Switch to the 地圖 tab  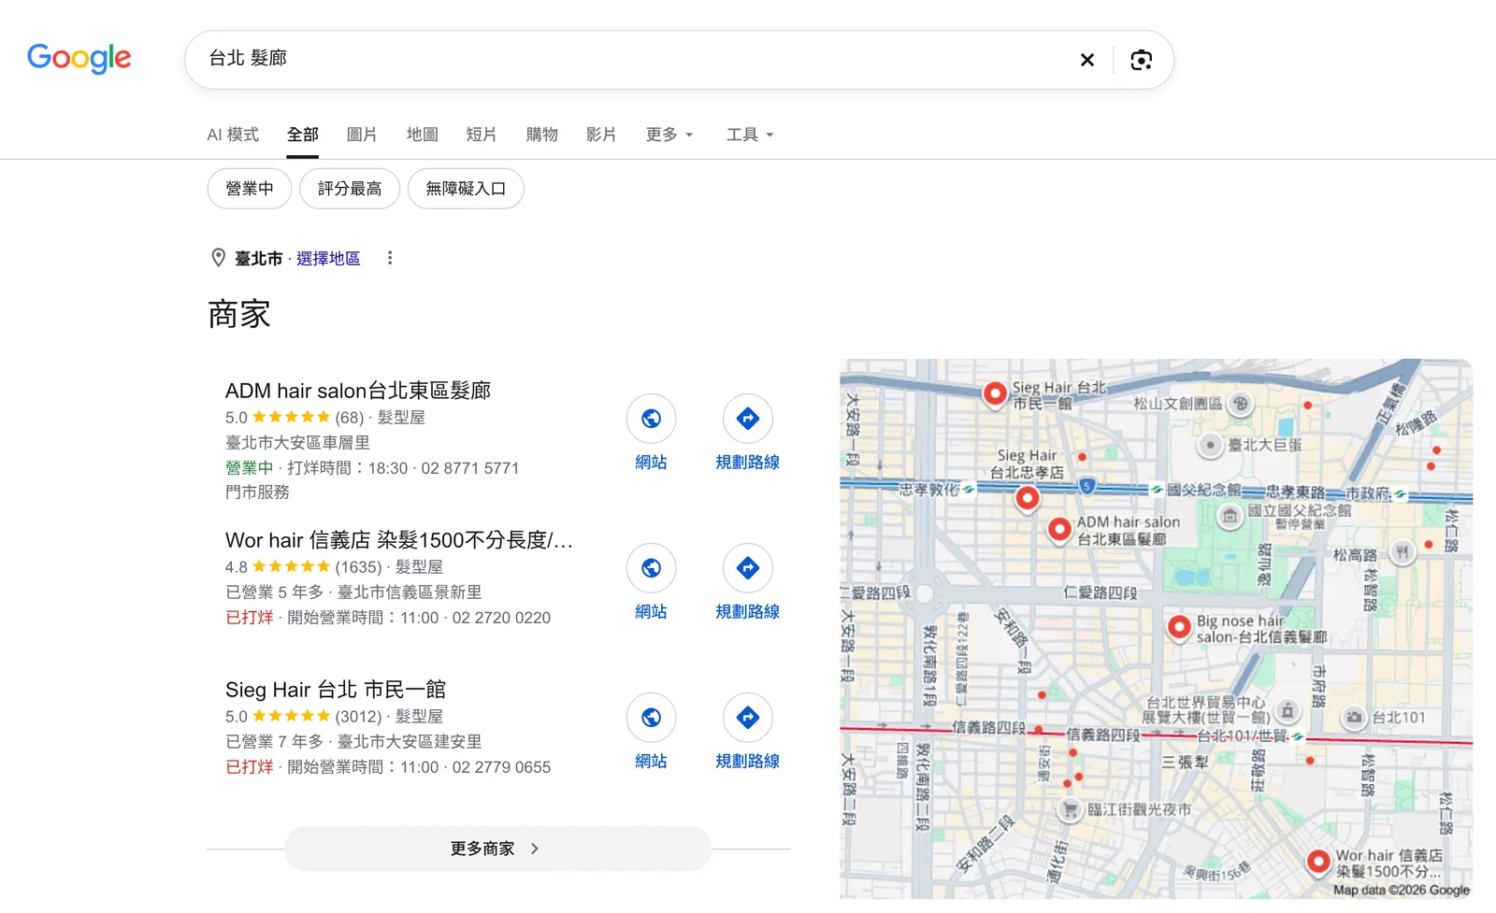(423, 135)
